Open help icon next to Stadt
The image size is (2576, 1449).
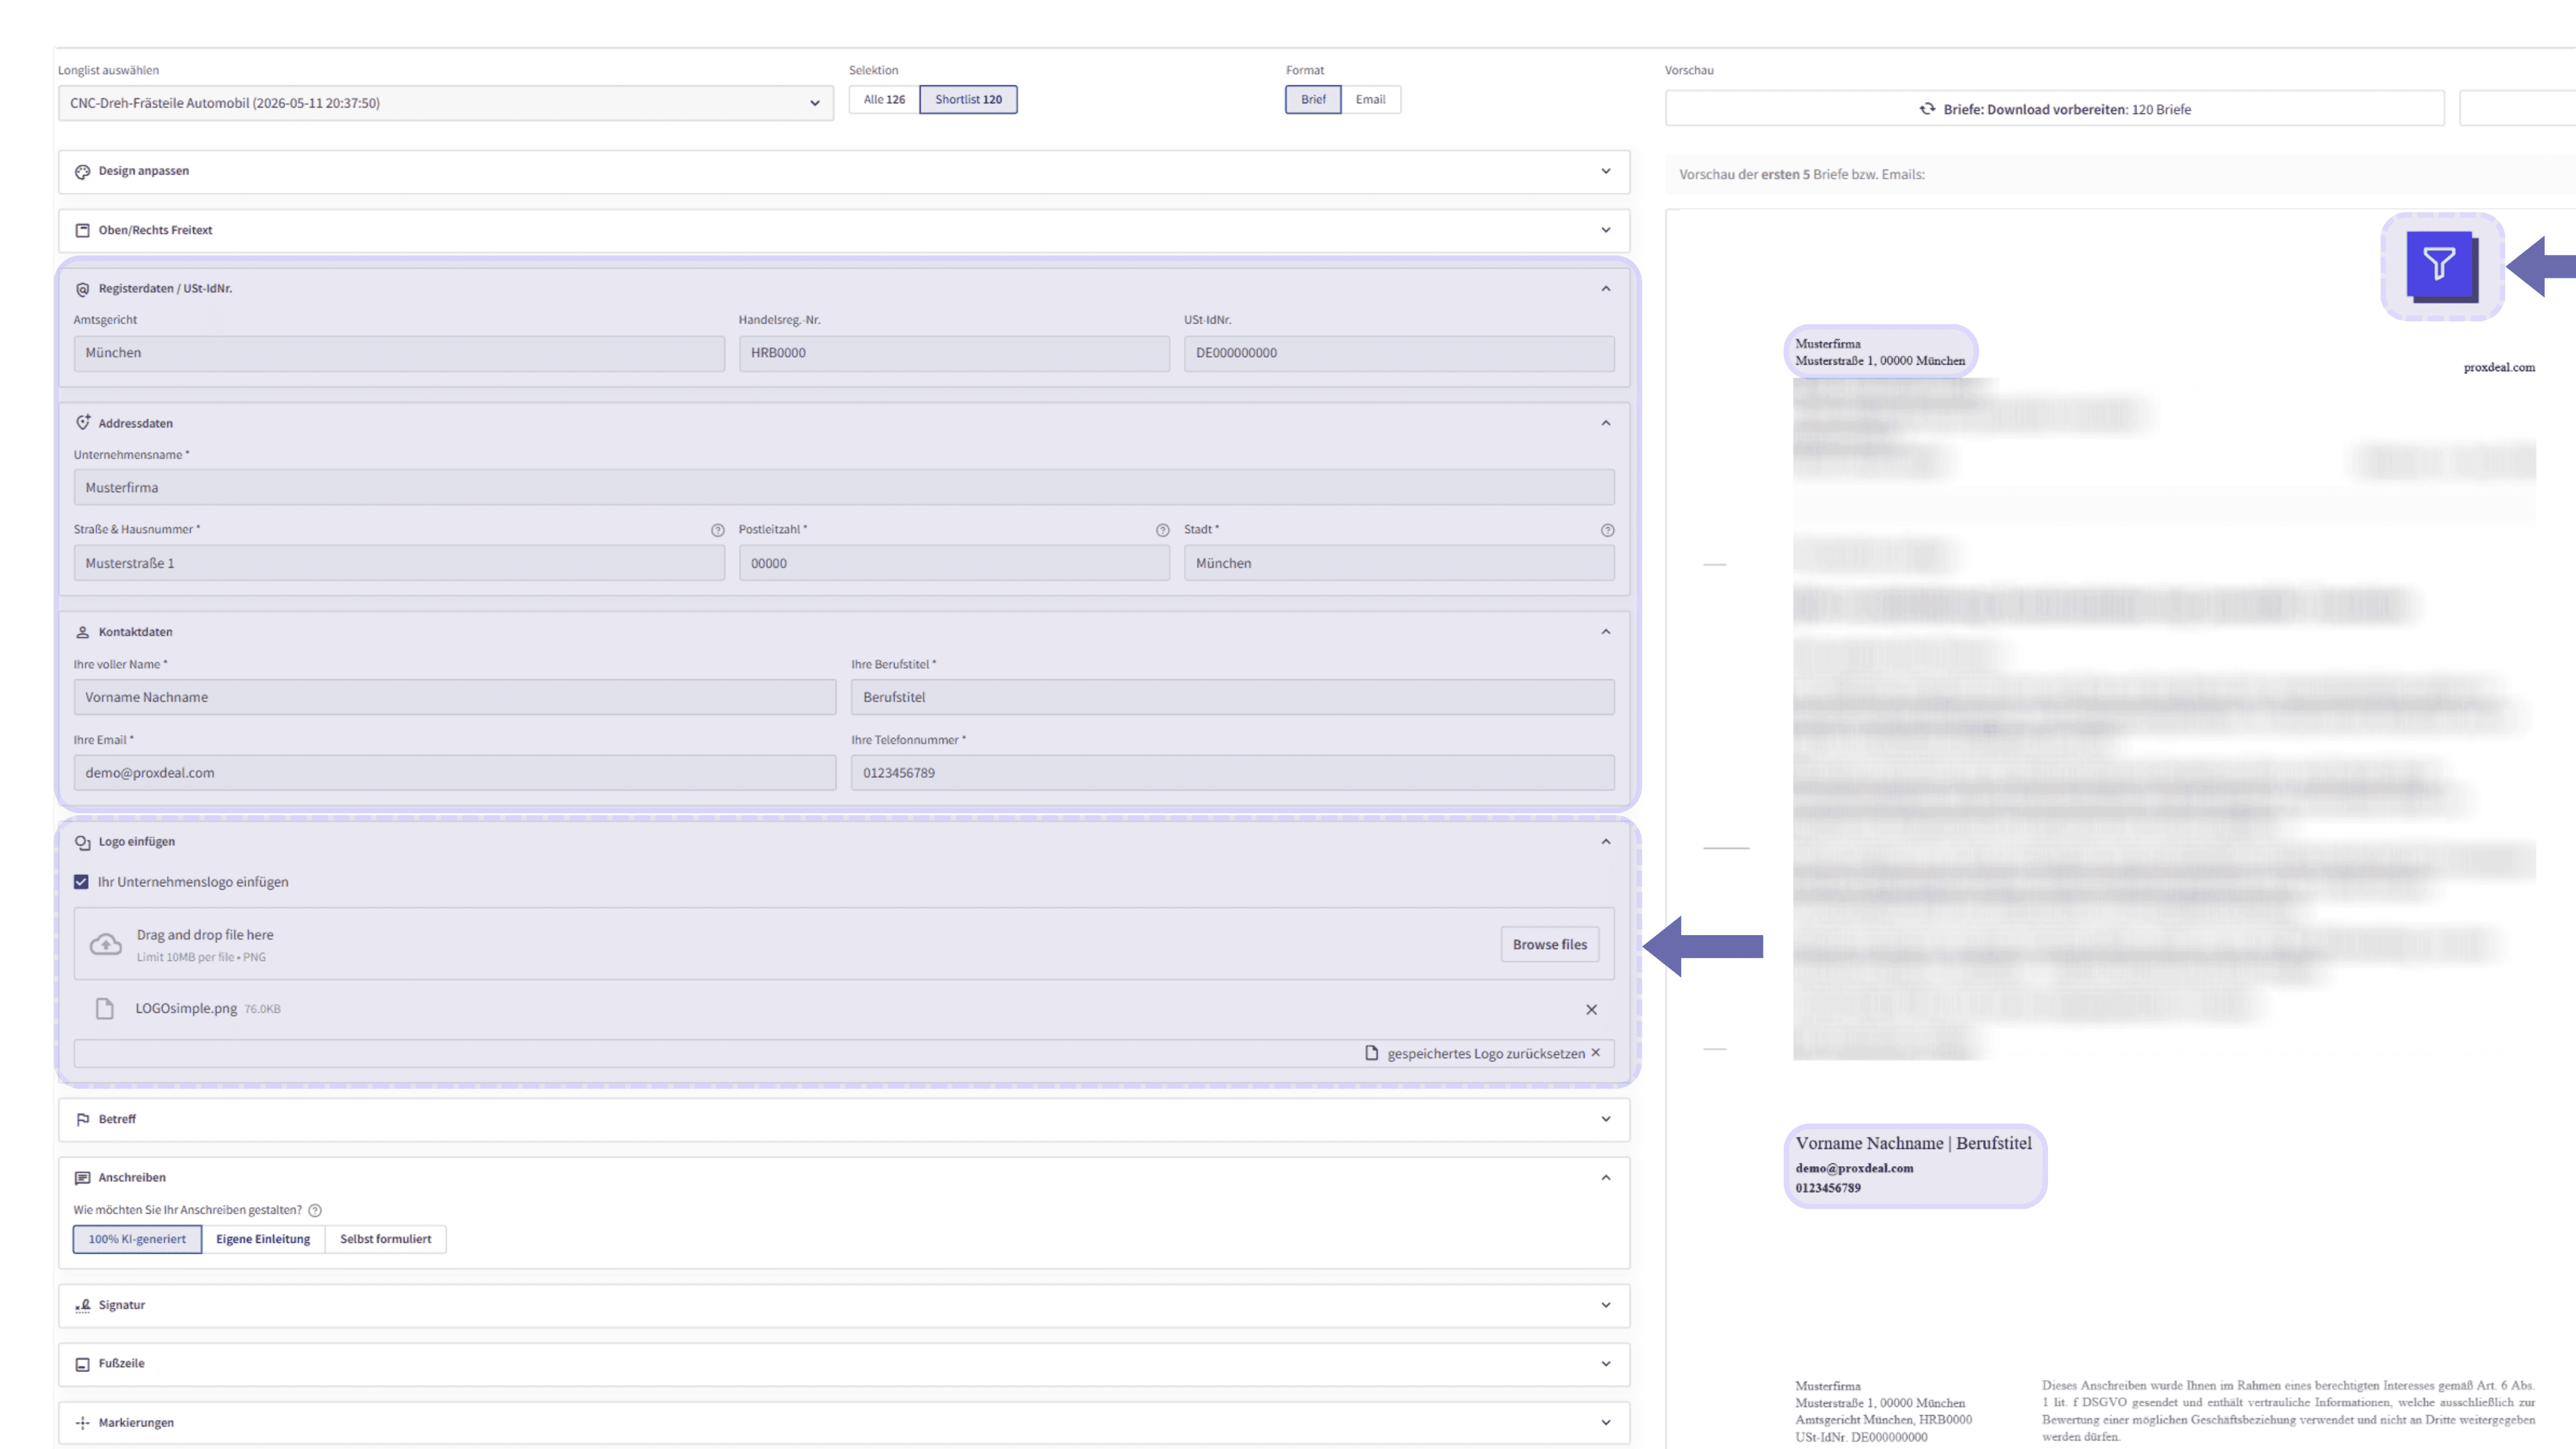1607,530
